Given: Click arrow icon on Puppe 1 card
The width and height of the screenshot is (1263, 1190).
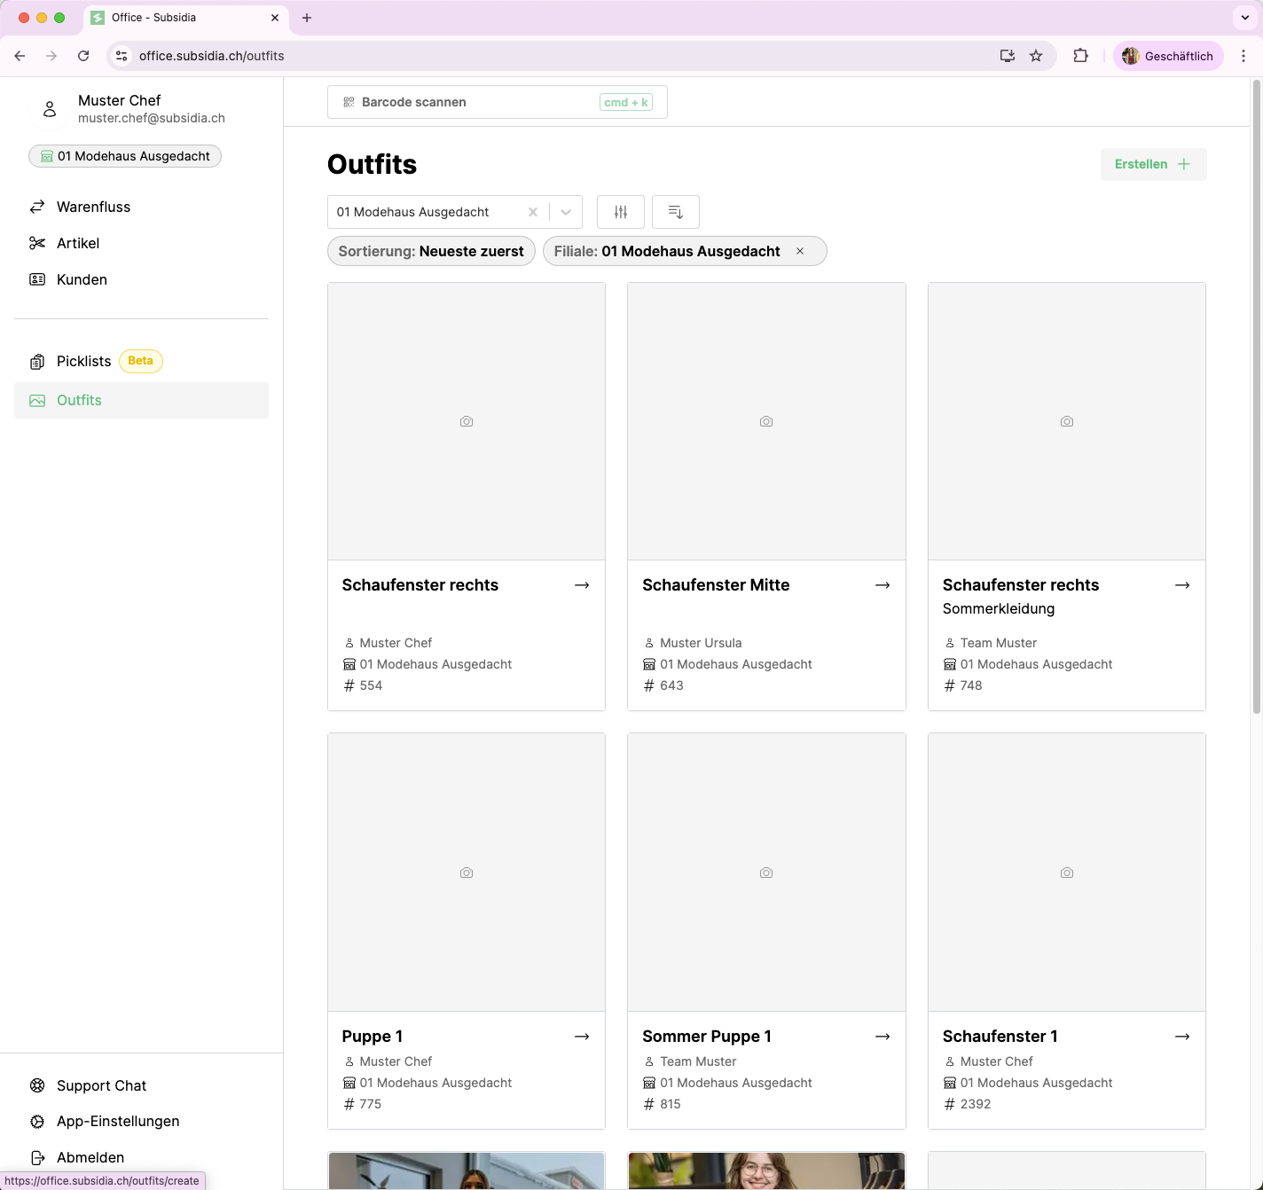Looking at the screenshot, I should [582, 1037].
